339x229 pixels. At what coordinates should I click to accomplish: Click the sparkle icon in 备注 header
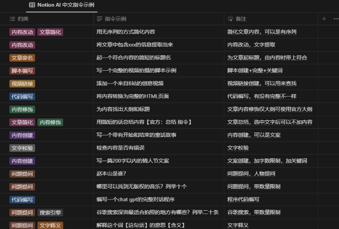[x=230, y=19]
